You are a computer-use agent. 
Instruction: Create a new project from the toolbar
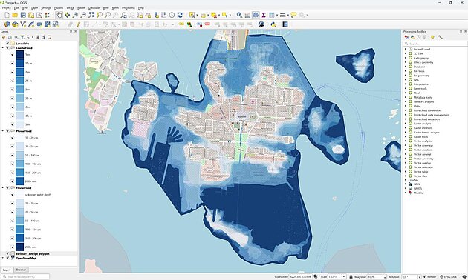click(7, 15)
